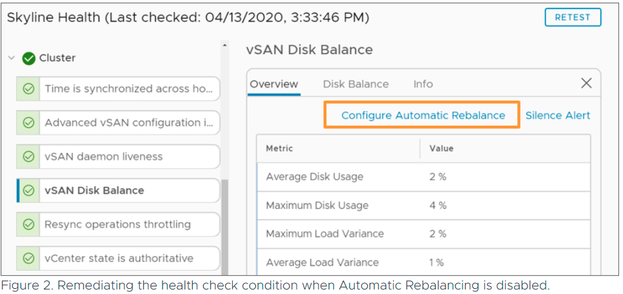The height and width of the screenshot is (294, 623).
Task: Select the Resync operations throttling health check
Action: (118, 224)
